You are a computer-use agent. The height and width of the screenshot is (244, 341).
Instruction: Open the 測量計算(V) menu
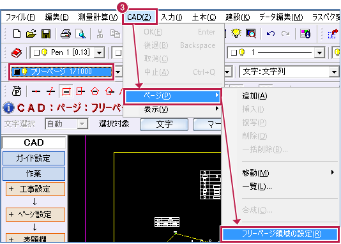(x=98, y=17)
